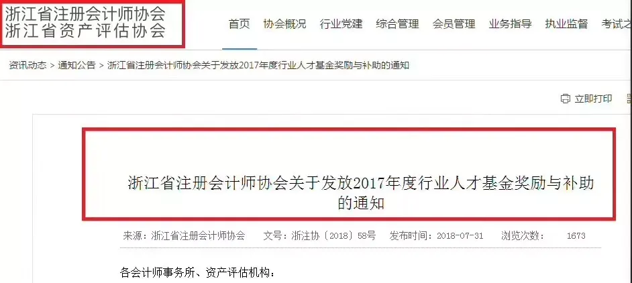This screenshot has height=283, width=632.
Task: Click the 立即打印 print link
Action: coord(593,99)
